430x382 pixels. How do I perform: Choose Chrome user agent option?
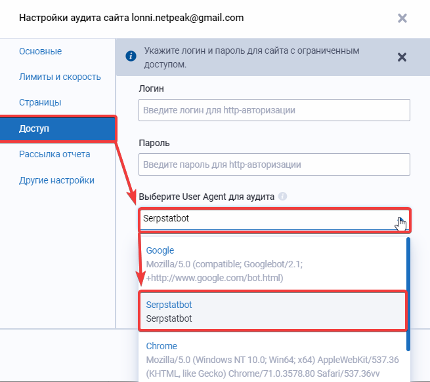coord(272,359)
